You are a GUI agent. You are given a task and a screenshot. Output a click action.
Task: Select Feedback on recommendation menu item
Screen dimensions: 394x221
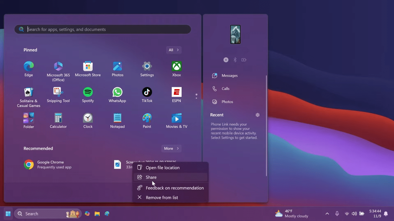[171, 188]
